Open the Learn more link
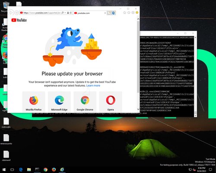The height and width of the screenshot is (173, 216). [x=93, y=86]
